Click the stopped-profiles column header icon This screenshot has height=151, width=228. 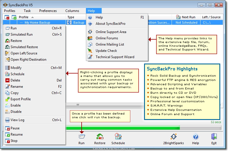(x=7, y=17)
